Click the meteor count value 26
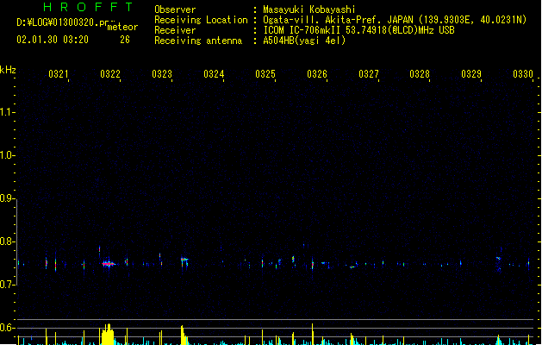 pyautogui.click(x=125, y=40)
